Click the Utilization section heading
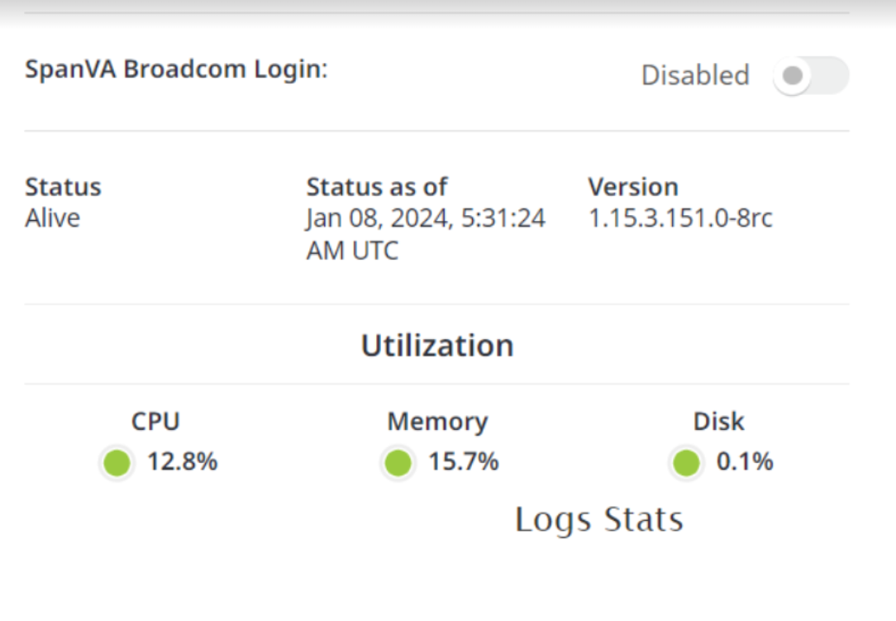The height and width of the screenshot is (621, 896). tap(437, 346)
